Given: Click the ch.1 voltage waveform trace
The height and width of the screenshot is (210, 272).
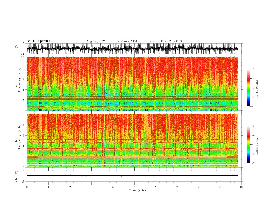Looking at the screenshot, I should [133, 49].
